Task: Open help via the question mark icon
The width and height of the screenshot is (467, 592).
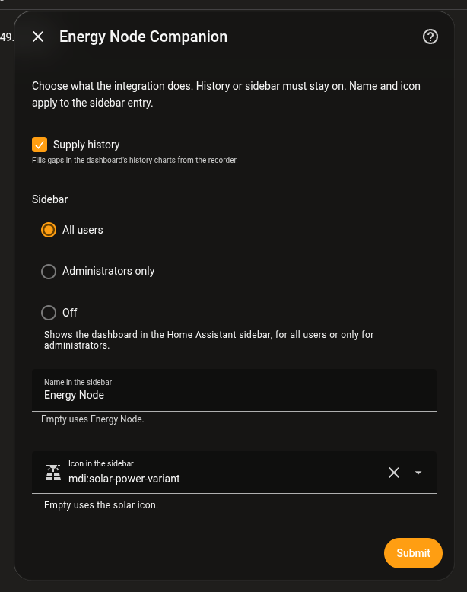Action: (430, 37)
